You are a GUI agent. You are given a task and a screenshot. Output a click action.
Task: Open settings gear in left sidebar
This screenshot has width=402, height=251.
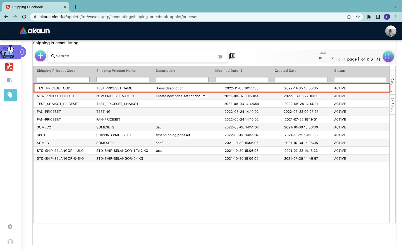[x=10, y=227]
